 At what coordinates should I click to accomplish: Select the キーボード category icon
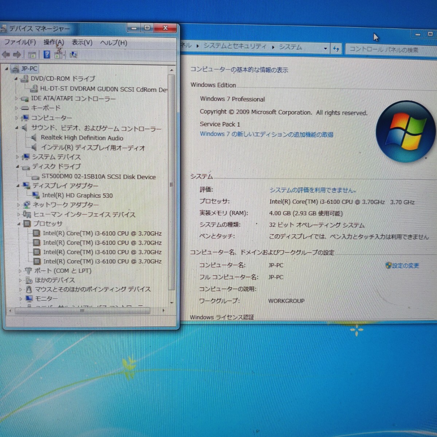[x=25, y=108]
